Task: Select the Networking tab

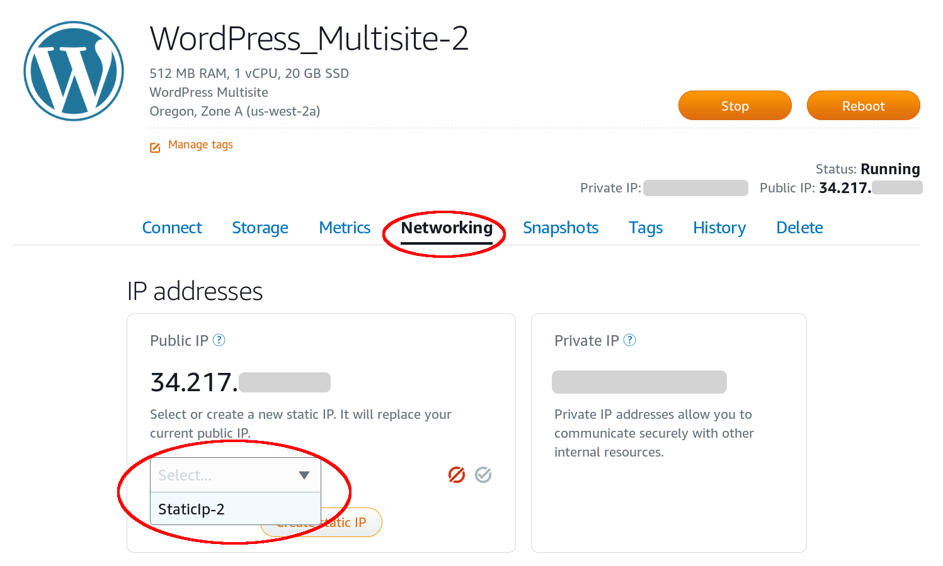Action: (x=447, y=228)
